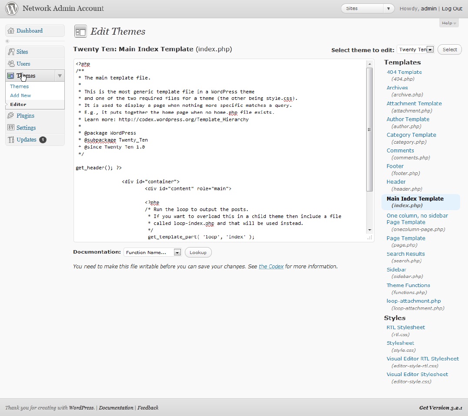
Task: Click Get Version 3.2.1 link
Action: (441, 408)
